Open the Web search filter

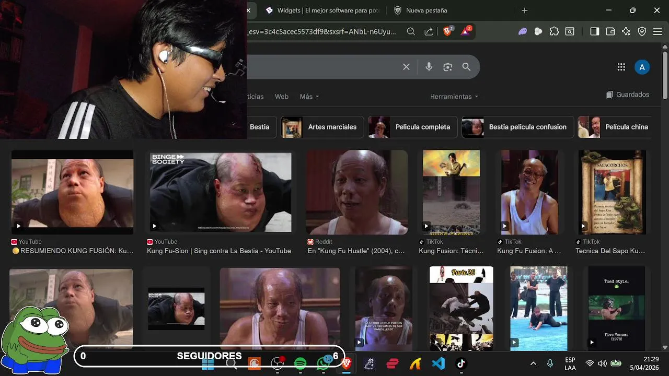click(282, 97)
